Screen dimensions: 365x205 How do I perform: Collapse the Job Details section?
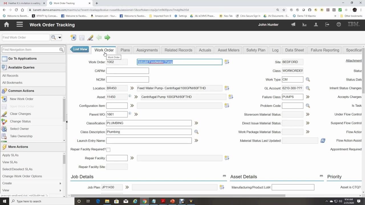(224, 176)
